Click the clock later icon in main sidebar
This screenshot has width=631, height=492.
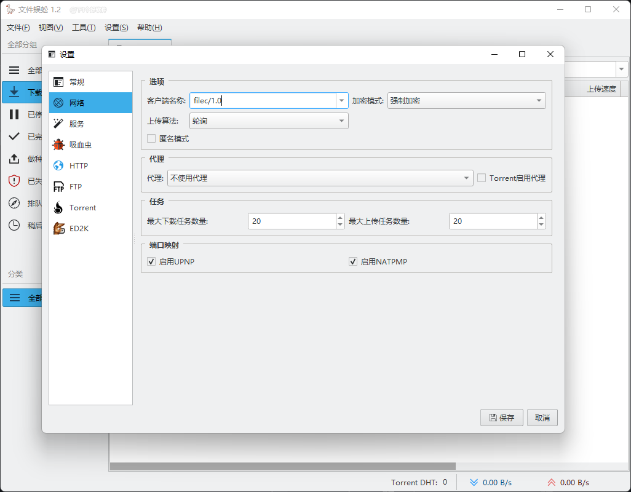pos(14,225)
